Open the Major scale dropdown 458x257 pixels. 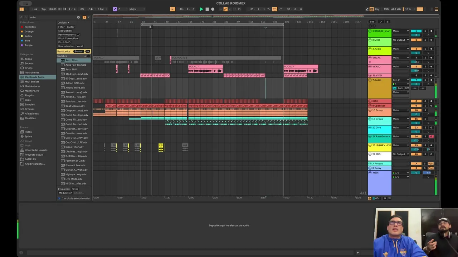pos(137,9)
